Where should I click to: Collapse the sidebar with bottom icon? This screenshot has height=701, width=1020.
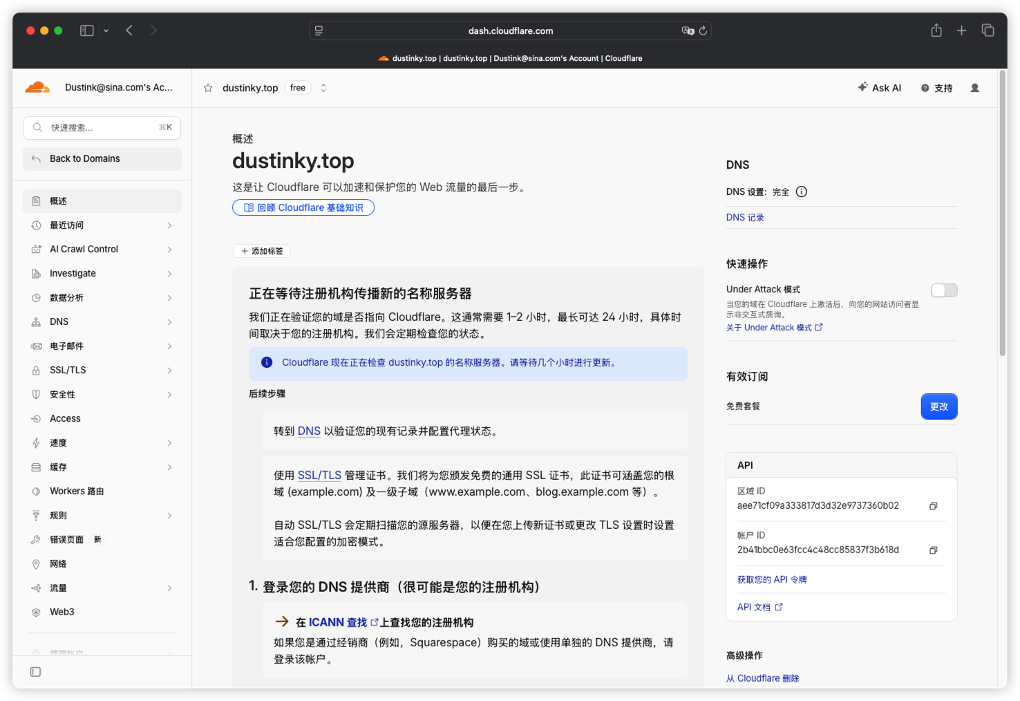35,672
